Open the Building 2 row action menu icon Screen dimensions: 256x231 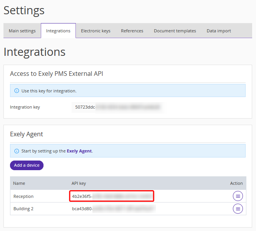(238, 209)
